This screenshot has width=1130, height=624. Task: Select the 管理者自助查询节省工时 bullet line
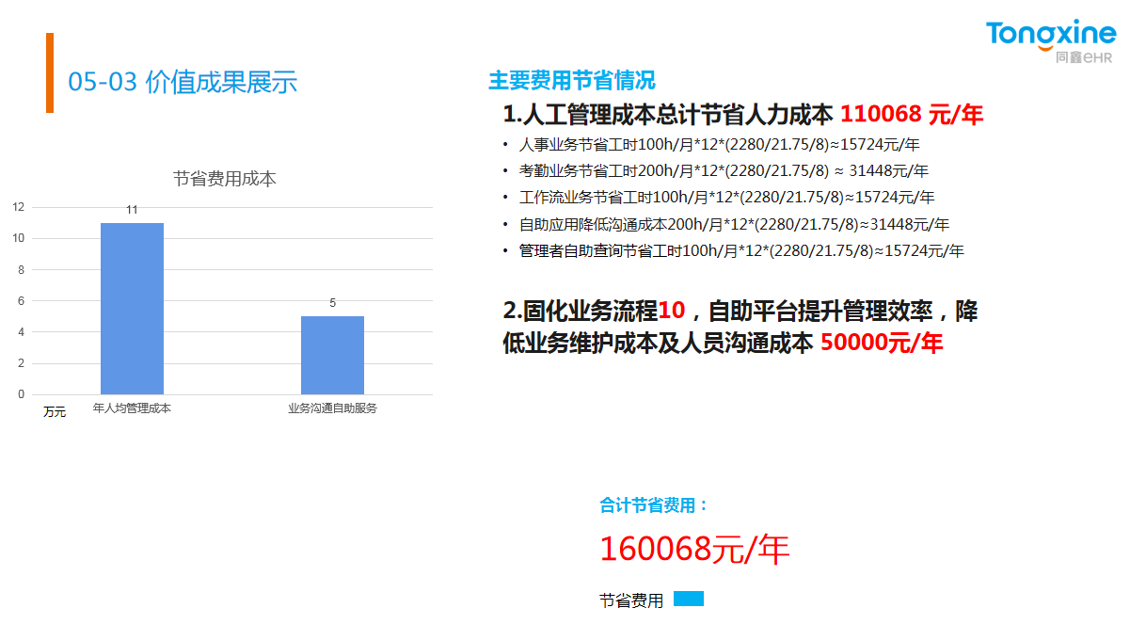[740, 251]
